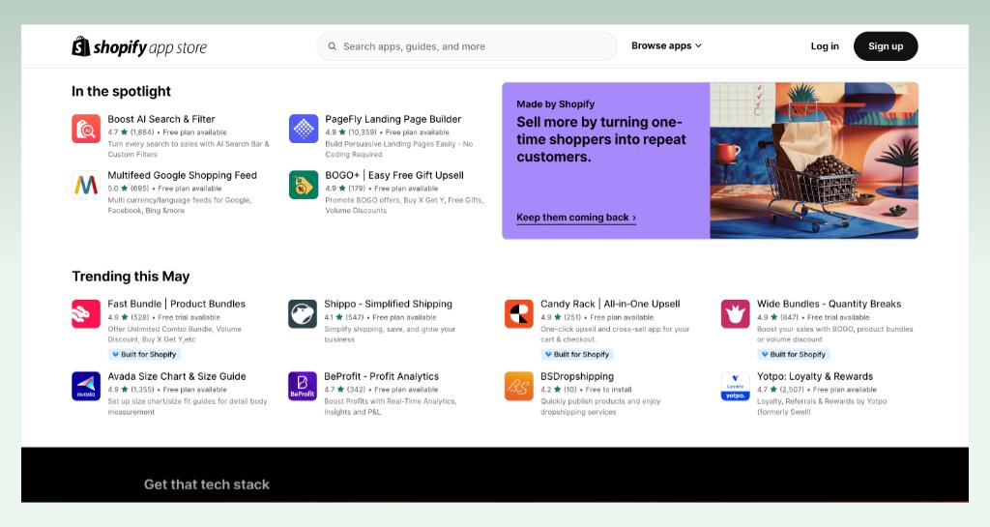This screenshot has height=527, width=990.
Task: Click the Log in link
Action: click(x=825, y=46)
